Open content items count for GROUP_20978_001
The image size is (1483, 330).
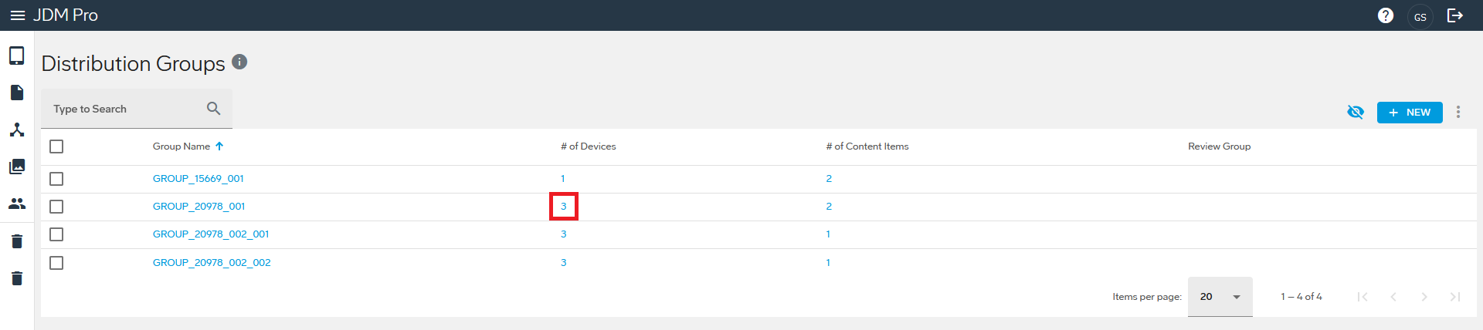[x=829, y=207]
